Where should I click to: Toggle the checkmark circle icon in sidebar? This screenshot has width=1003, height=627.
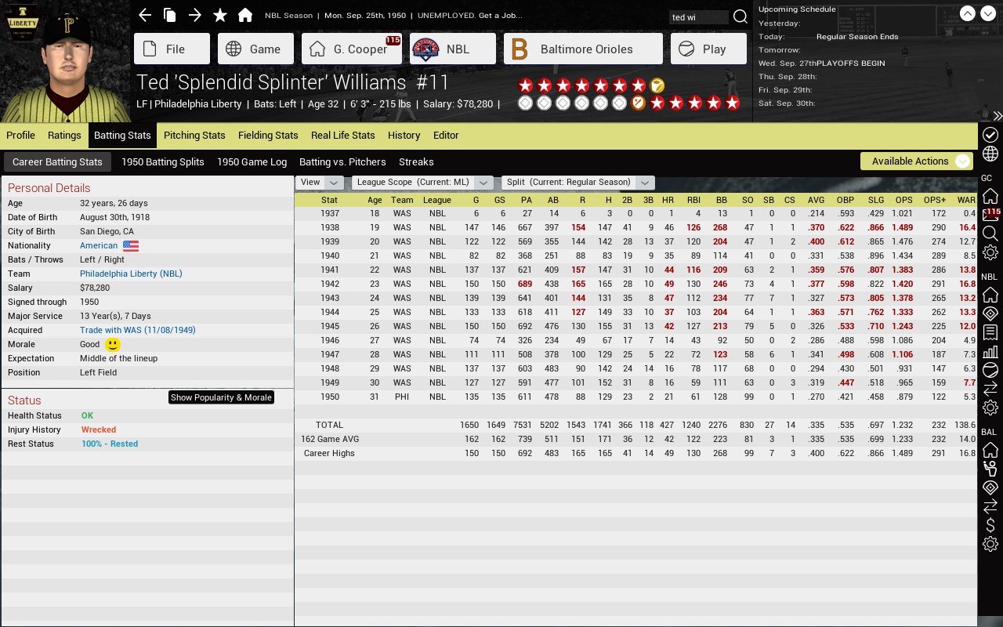pyautogui.click(x=990, y=135)
